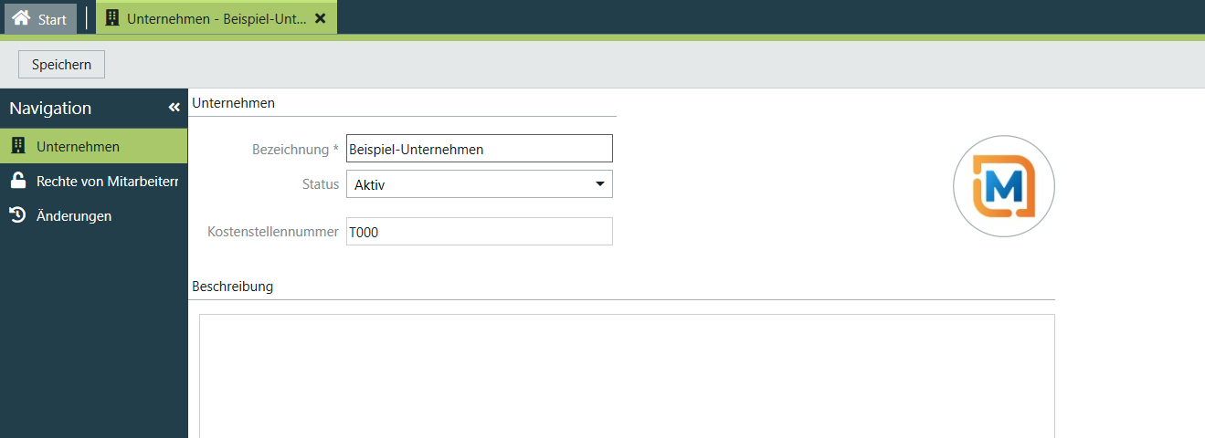
Task: Open Rechte von Mitarbeitern page
Action: pos(107,181)
